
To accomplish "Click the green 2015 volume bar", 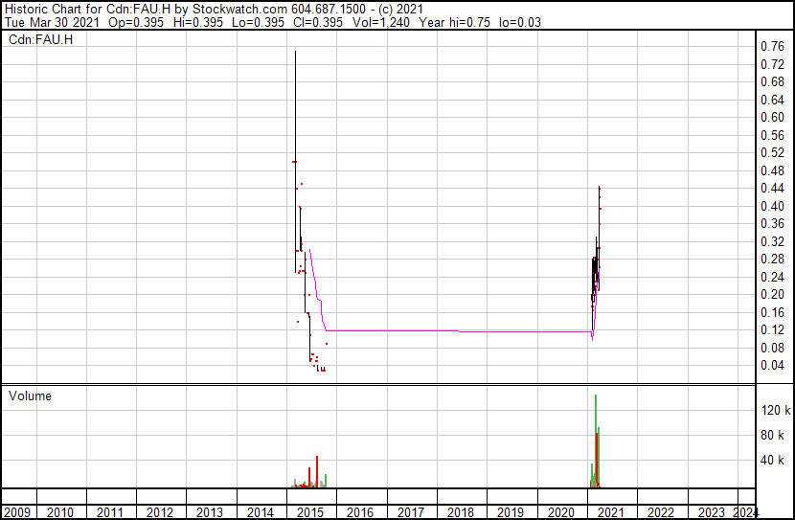I will click(x=326, y=481).
